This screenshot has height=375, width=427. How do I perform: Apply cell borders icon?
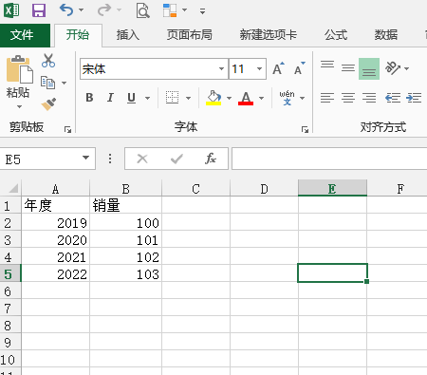172,98
